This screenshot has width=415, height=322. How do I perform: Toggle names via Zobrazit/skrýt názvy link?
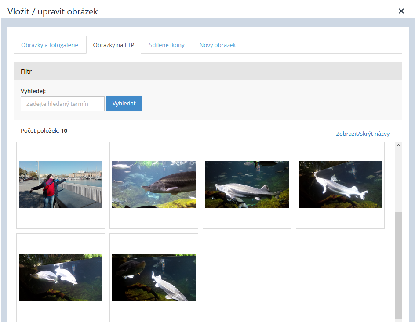click(363, 134)
